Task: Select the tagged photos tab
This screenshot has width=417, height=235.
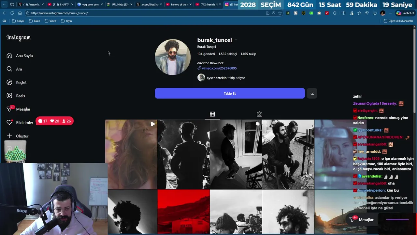Action: tap(259, 114)
